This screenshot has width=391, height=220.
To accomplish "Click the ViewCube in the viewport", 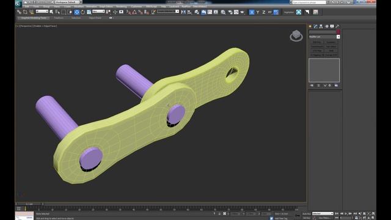I will click(x=296, y=35).
